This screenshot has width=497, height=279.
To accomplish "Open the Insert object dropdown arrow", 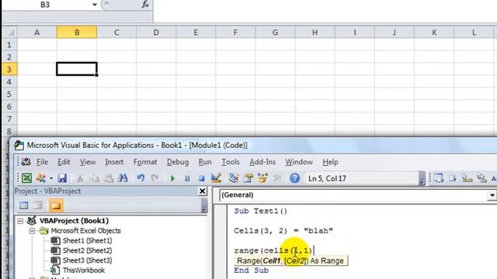I will 51,178.
